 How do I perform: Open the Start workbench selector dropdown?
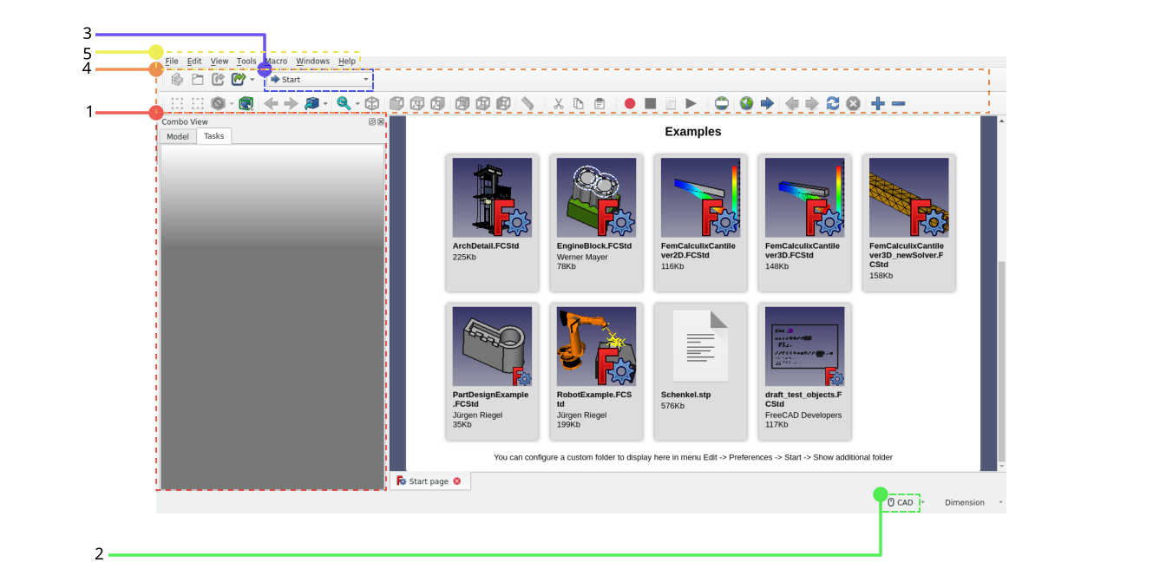(x=319, y=80)
